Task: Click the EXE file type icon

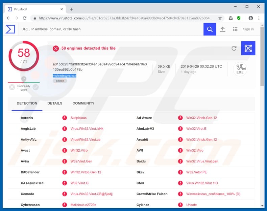Action: click(240, 69)
